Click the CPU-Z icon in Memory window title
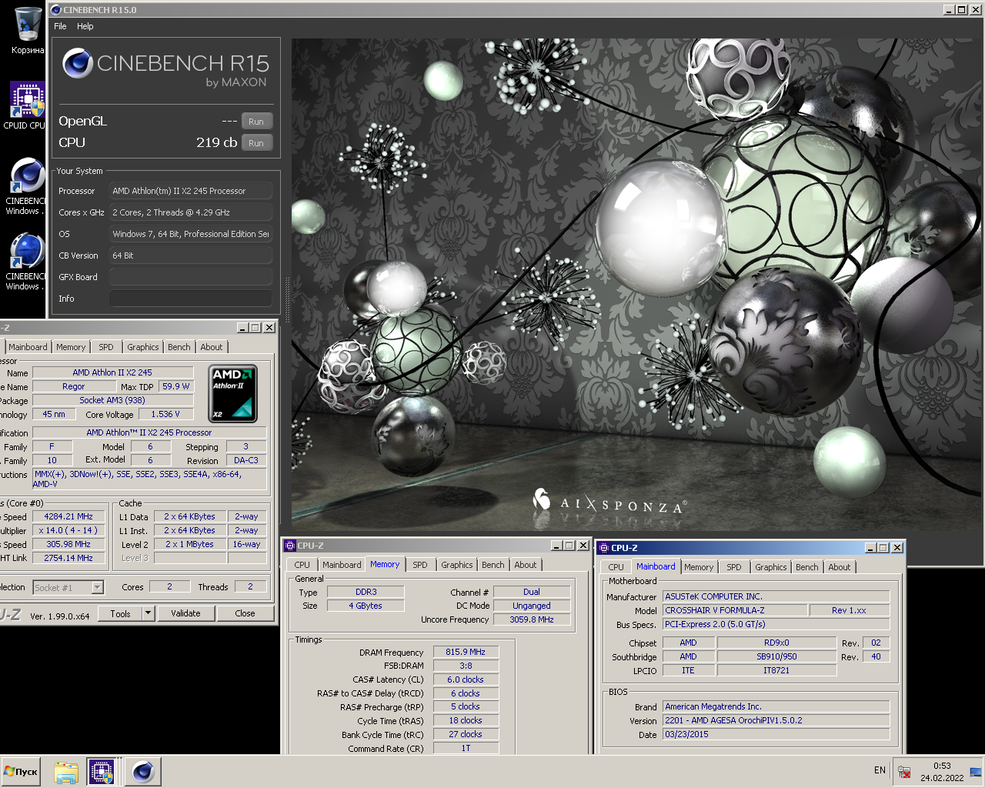The width and height of the screenshot is (985, 788). click(x=290, y=546)
